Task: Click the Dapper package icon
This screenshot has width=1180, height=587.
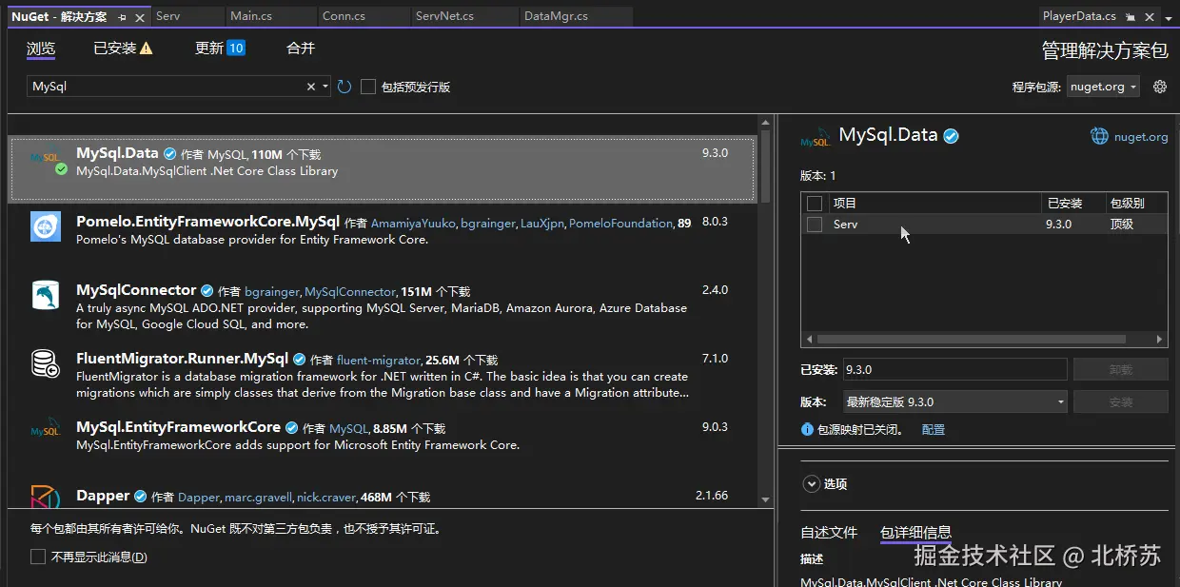Action: point(45,496)
